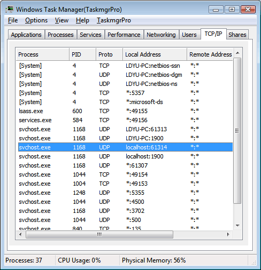261x270 pixels.
Task: Sort by the Proto column header
Action: [x=109, y=54]
